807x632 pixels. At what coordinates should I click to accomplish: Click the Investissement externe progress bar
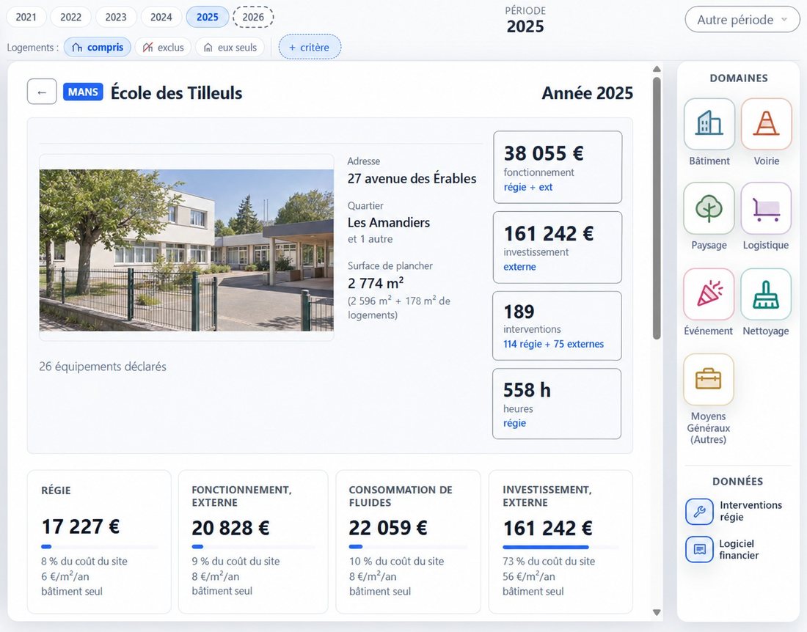click(x=560, y=547)
